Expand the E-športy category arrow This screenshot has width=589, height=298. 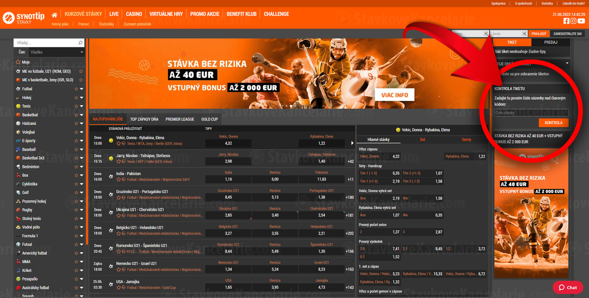click(81, 141)
